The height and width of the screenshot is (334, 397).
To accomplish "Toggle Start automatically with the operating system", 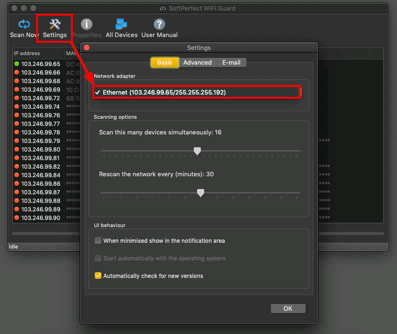I will [98, 258].
